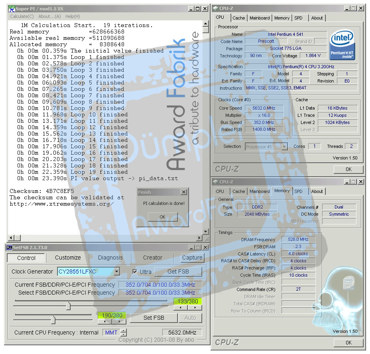370x354 pixels.
Task: Increase the 190/380 value with right arrow
Action: (x=119, y=321)
